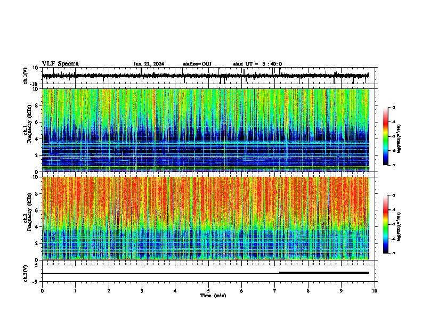Click the time axis tick label "5"
422x326 pixels.
(x=208, y=291)
